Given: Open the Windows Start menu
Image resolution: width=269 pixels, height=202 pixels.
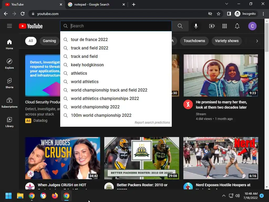Looking at the screenshot, I should (x=8, y=196).
